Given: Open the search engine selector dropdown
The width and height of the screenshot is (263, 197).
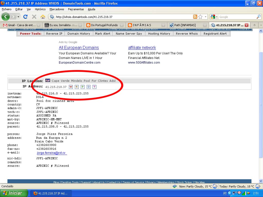Looking at the screenshot, I should (x=214, y=17).
